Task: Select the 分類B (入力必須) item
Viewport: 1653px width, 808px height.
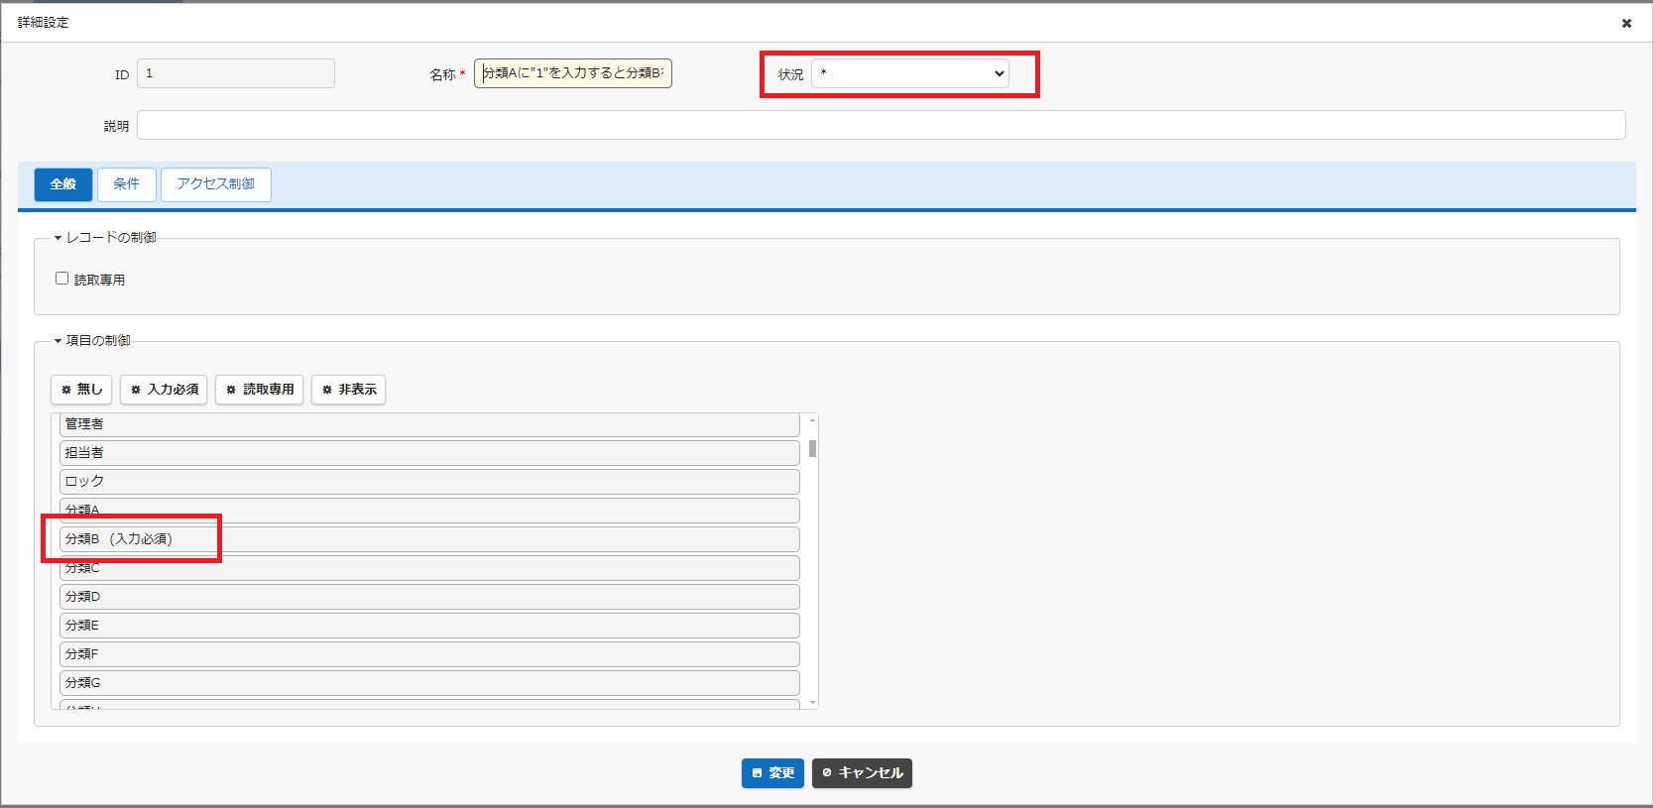Action: pyautogui.click(x=429, y=539)
